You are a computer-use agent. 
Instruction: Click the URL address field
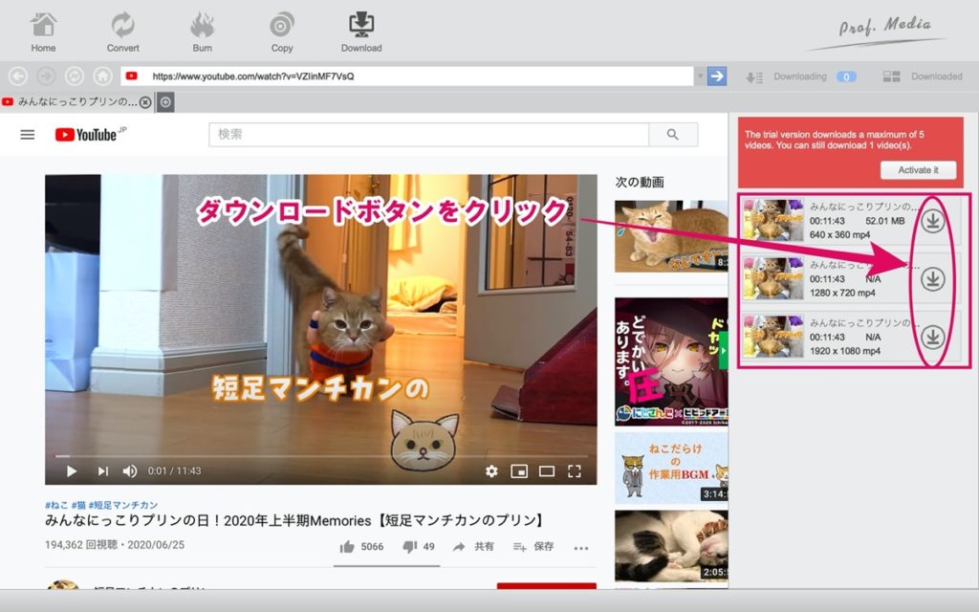[407, 76]
